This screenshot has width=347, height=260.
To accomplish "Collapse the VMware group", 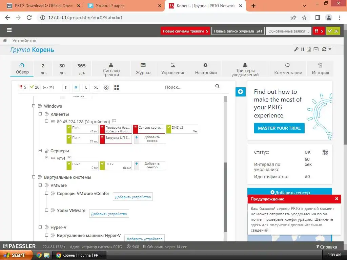I will tap(40, 185).
